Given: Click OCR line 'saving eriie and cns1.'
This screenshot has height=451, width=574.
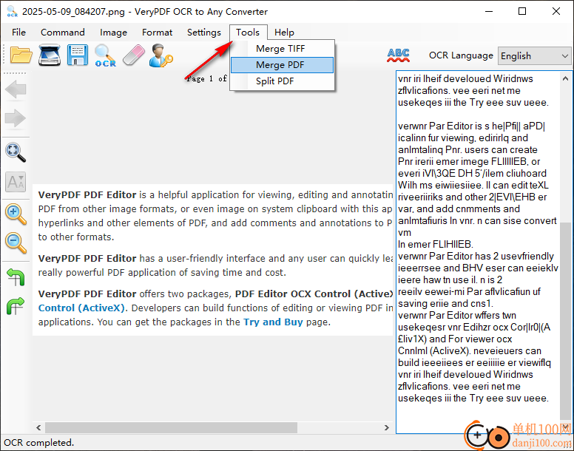Looking at the screenshot, I should point(445,304).
